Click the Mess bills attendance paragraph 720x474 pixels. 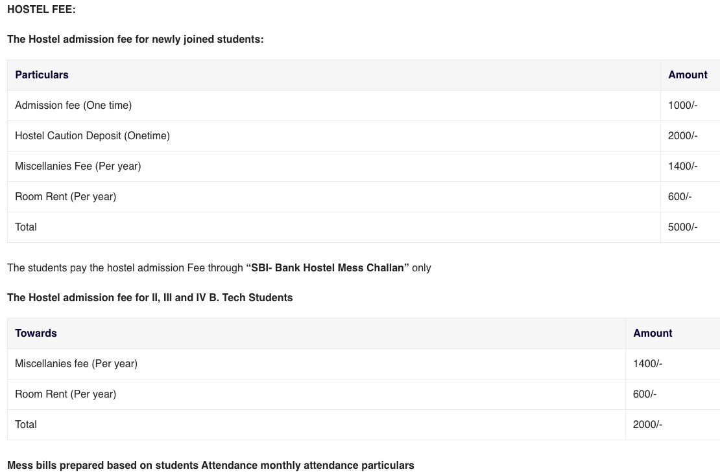[x=210, y=466]
